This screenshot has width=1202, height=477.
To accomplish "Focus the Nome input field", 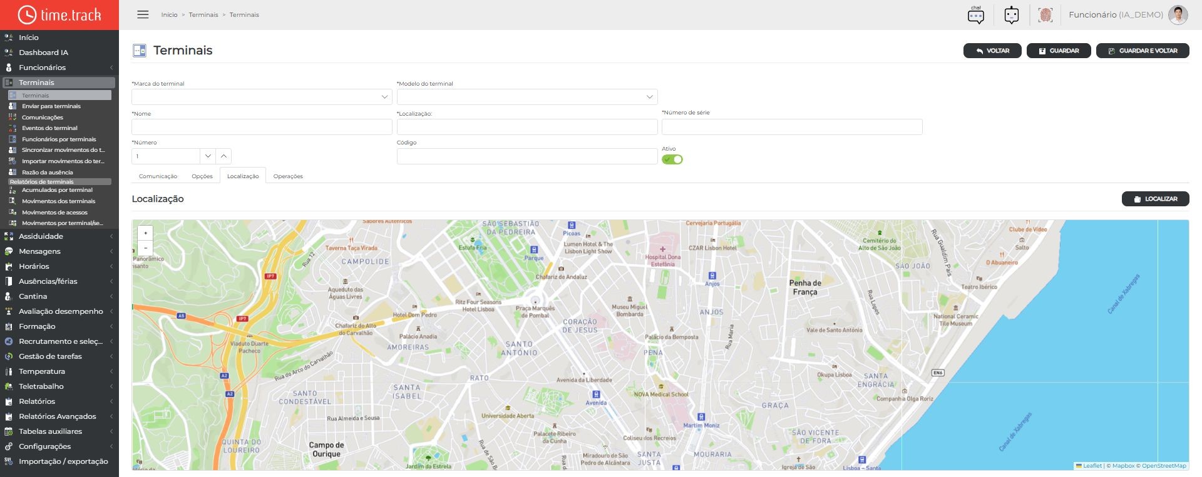I will click(262, 127).
